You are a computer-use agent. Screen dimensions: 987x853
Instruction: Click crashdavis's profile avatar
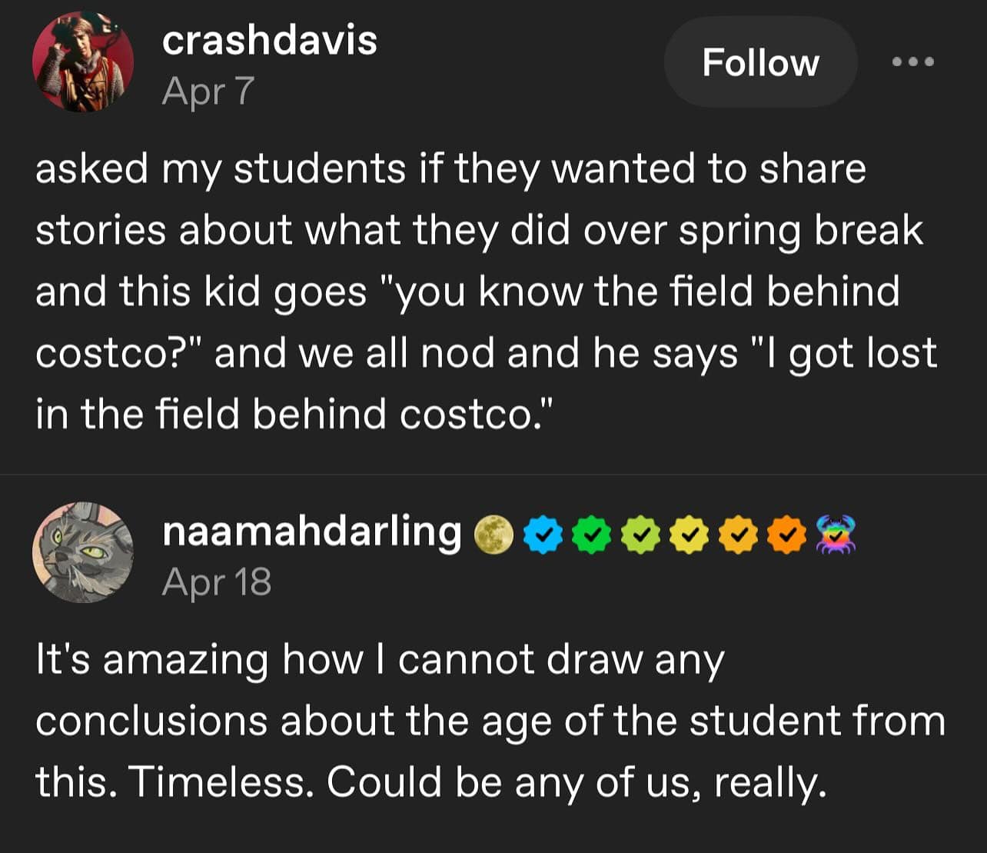84,62
